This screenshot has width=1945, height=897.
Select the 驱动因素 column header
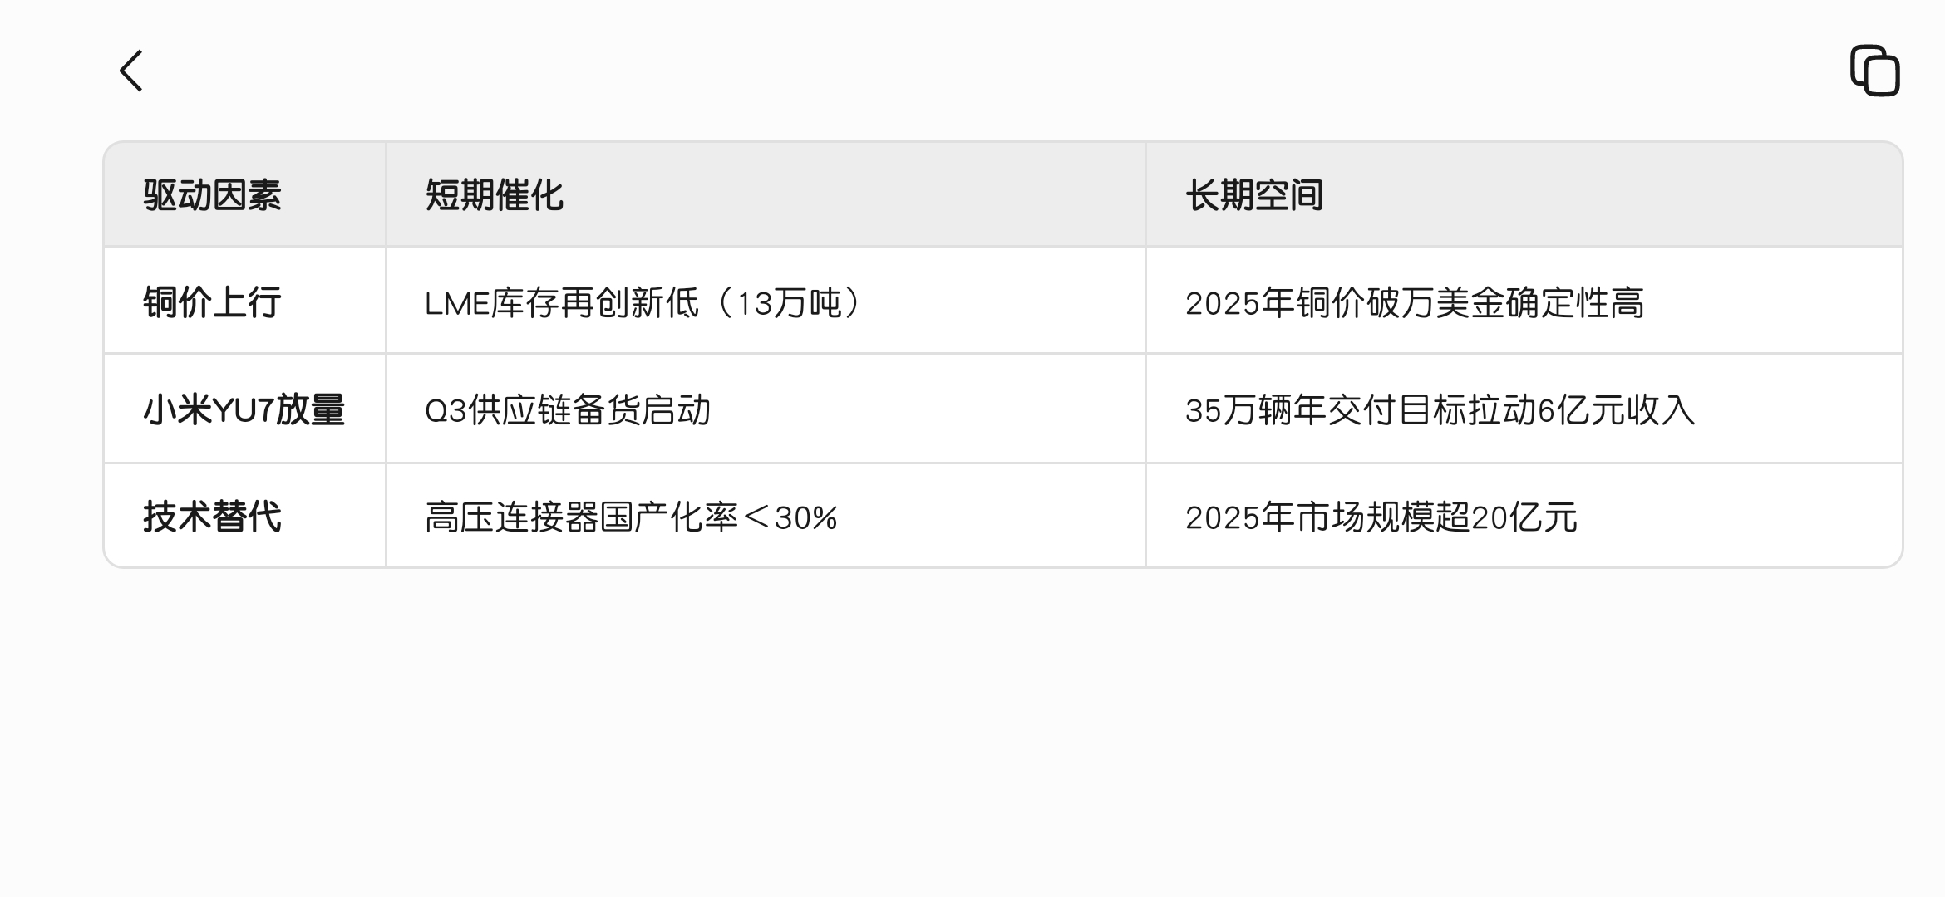pyautogui.click(x=212, y=196)
